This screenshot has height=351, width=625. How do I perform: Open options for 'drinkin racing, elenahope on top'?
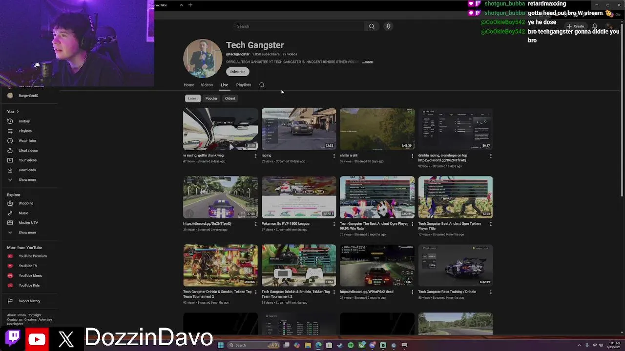(491, 156)
